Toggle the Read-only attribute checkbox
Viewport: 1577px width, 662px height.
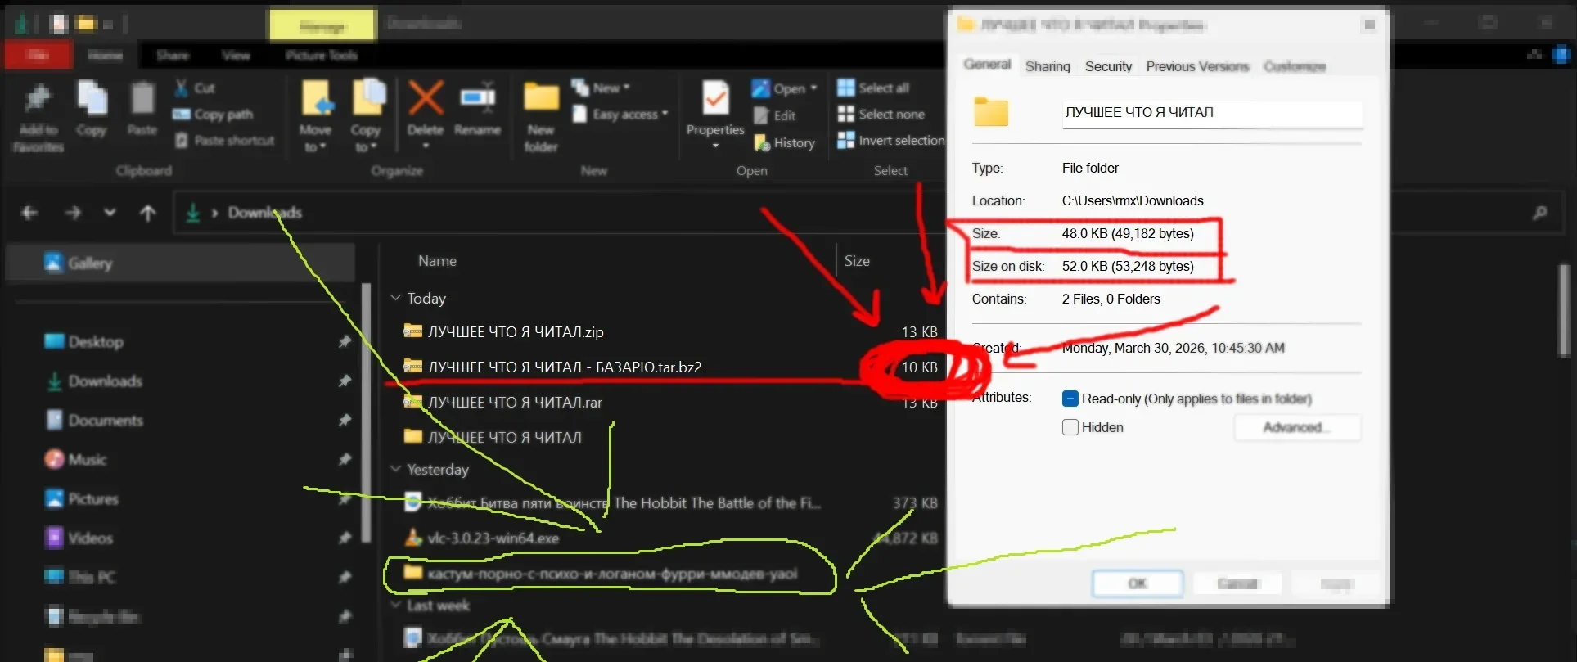1070,399
